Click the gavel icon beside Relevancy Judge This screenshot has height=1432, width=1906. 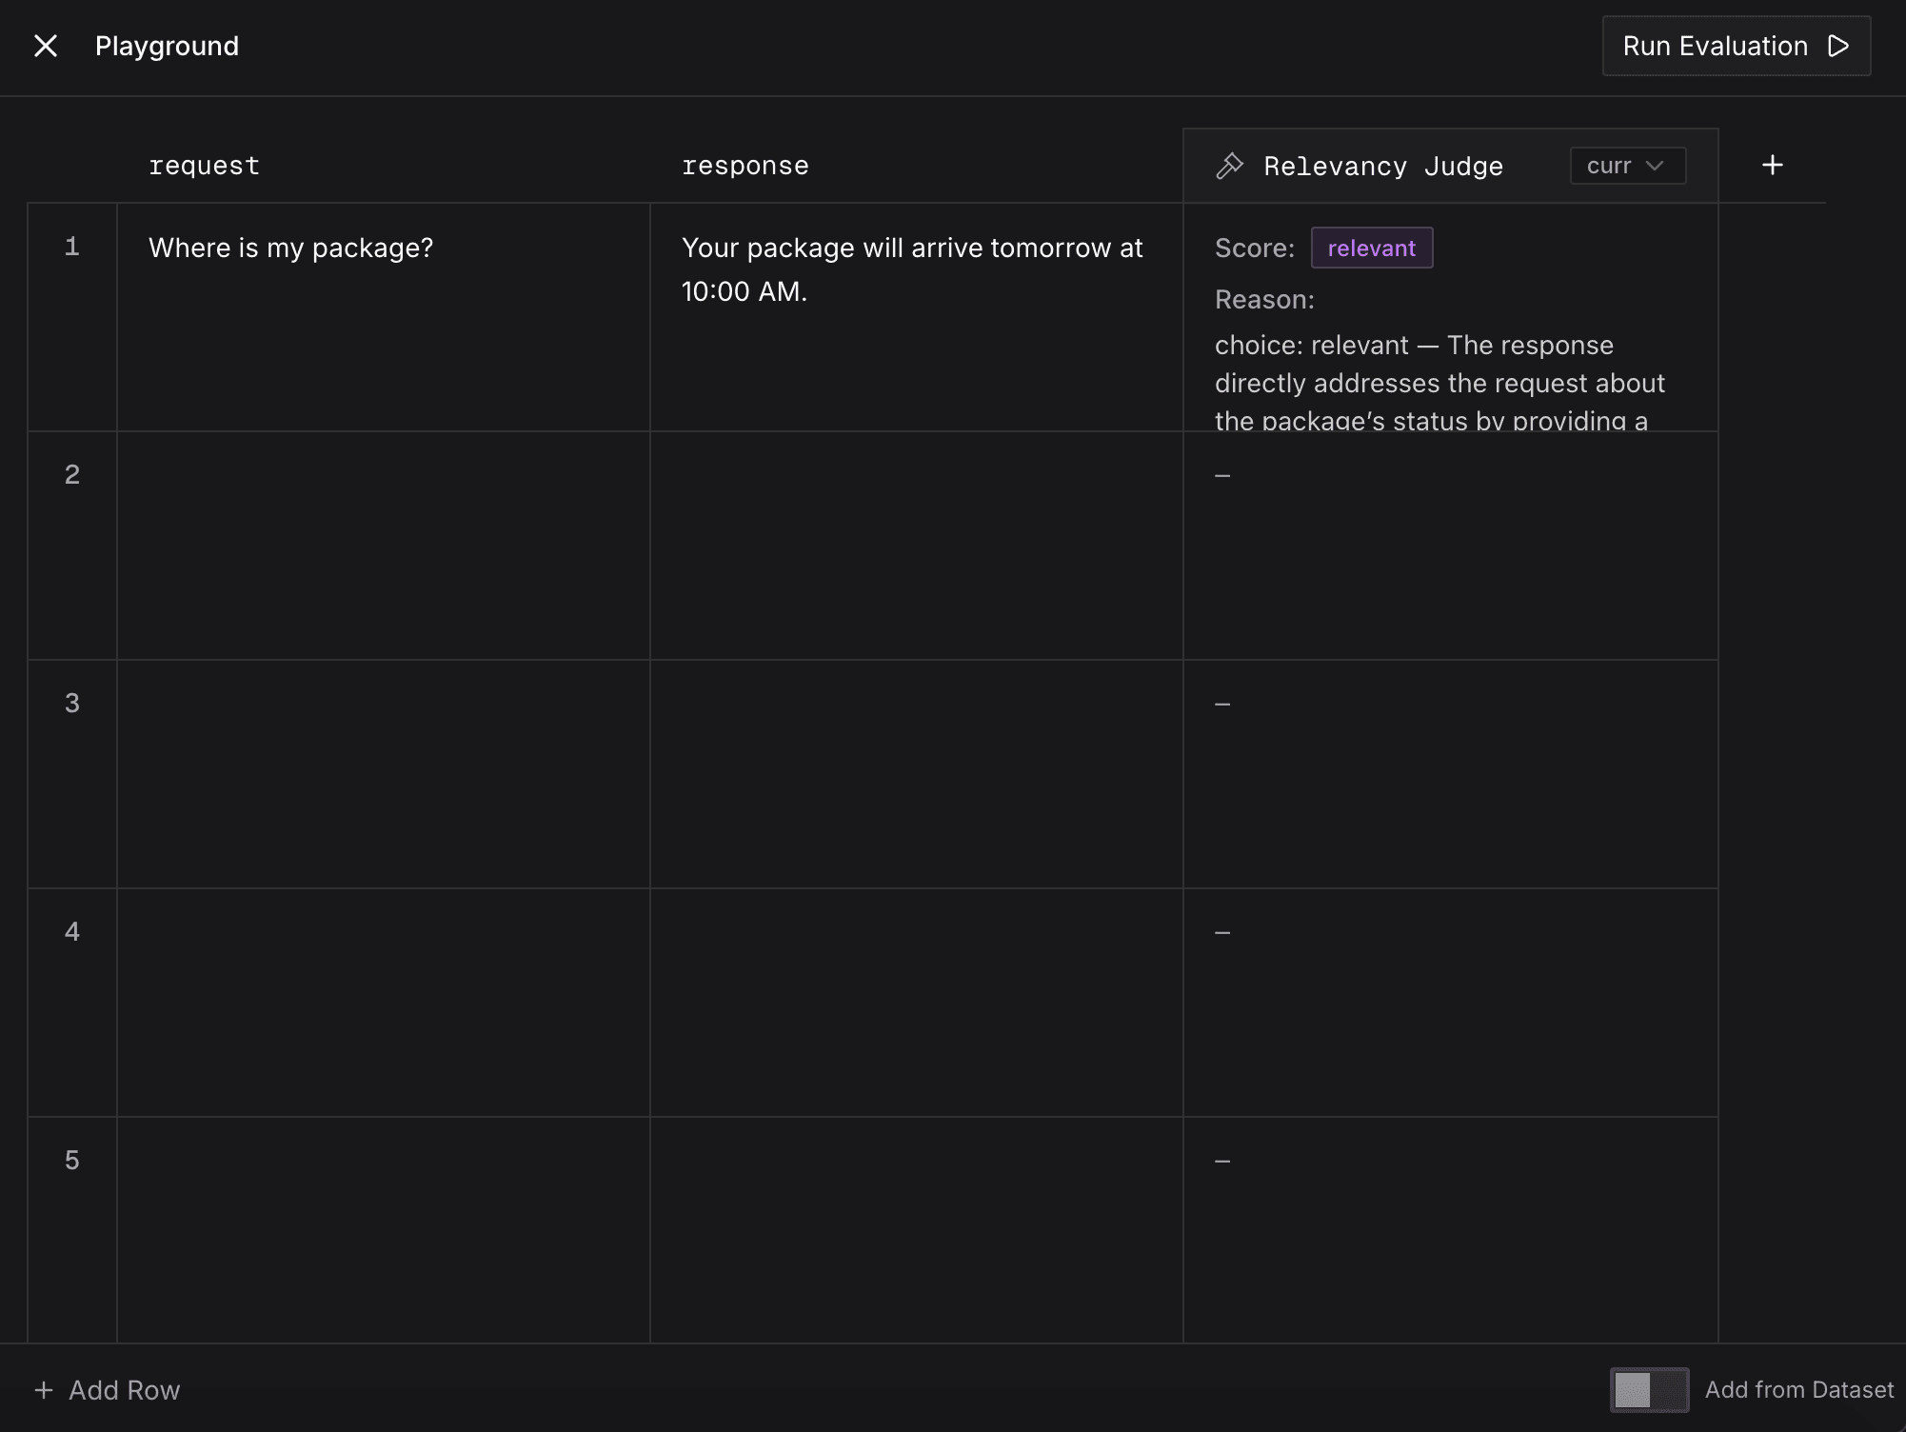(x=1229, y=166)
